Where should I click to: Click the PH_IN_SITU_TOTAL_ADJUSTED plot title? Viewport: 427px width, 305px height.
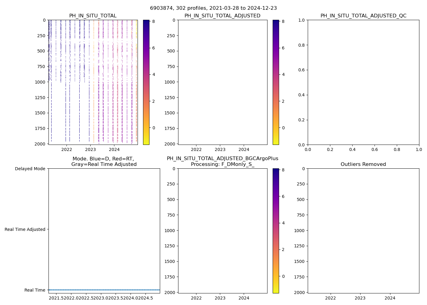pos(222,16)
